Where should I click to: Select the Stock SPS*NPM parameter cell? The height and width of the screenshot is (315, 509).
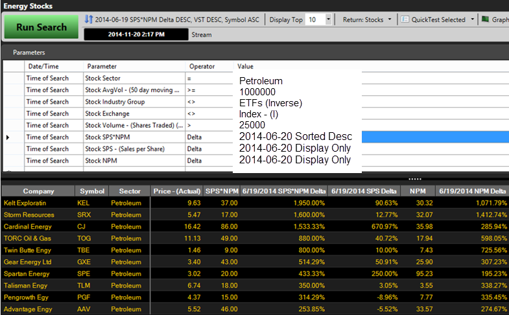pos(134,137)
